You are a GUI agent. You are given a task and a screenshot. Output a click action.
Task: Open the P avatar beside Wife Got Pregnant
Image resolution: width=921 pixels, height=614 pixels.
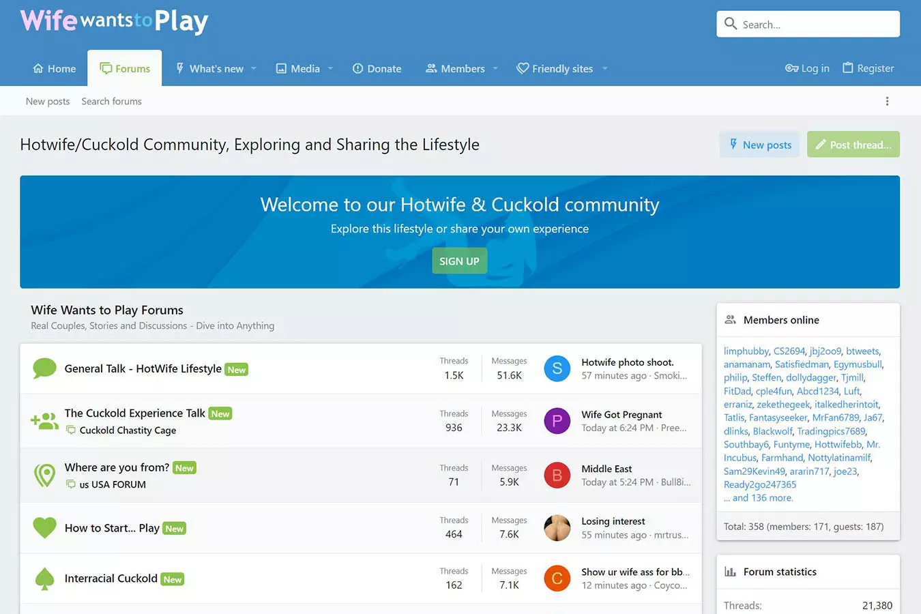[x=557, y=421]
